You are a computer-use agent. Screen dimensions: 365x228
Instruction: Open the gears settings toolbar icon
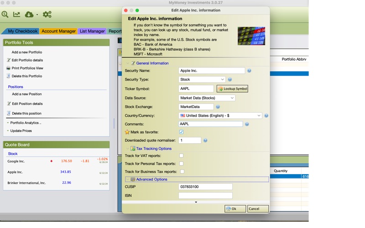[47, 15]
